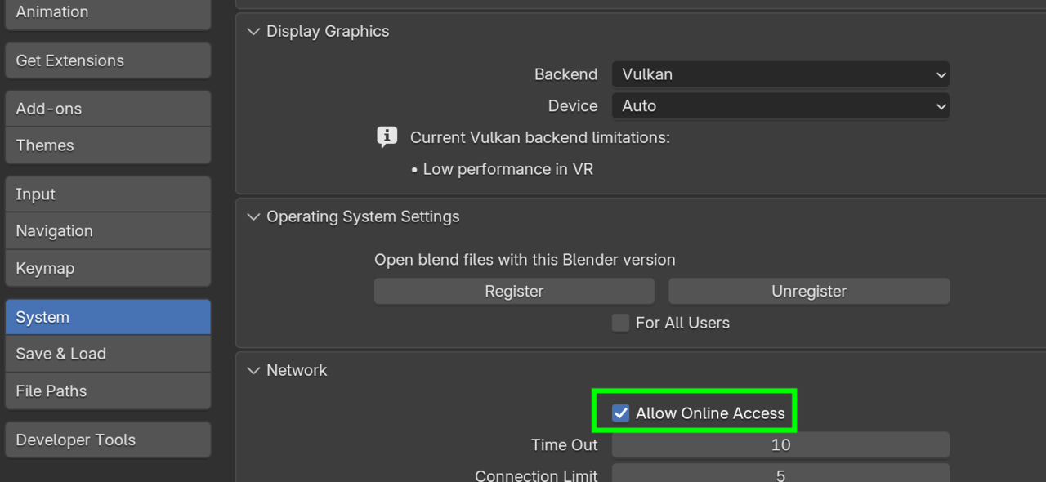Disable the Allow Online Access checkbox
The width and height of the screenshot is (1046, 482).
621,413
